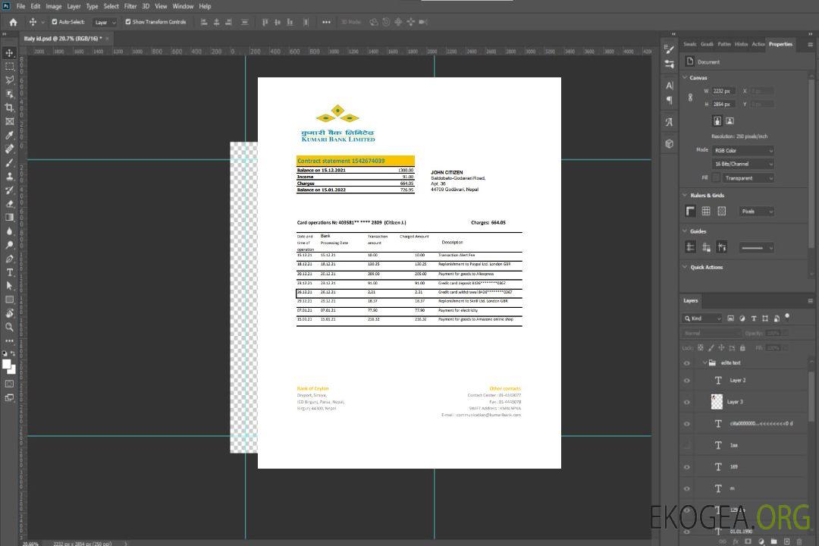
Task: Hide the 'm' text layer
Action: (x=687, y=488)
